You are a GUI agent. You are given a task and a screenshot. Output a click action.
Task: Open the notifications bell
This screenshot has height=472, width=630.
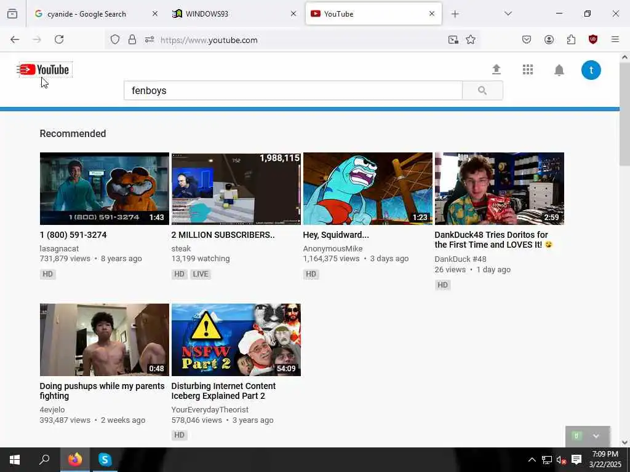pos(559,70)
